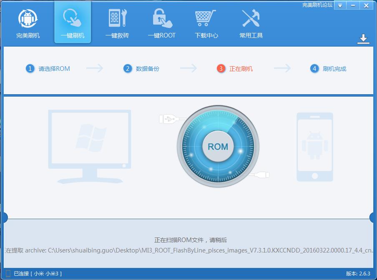Click the connected phone icon in status bar
The height and width of the screenshot is (280, 377).
click(x=8, y=273)
